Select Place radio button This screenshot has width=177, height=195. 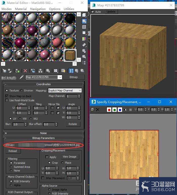[x=62, y=162]
